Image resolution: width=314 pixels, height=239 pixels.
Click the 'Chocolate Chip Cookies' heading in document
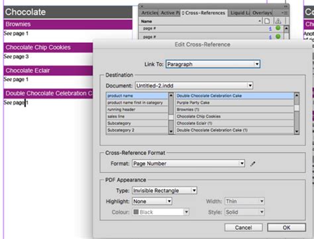click(x=38, y=47)
